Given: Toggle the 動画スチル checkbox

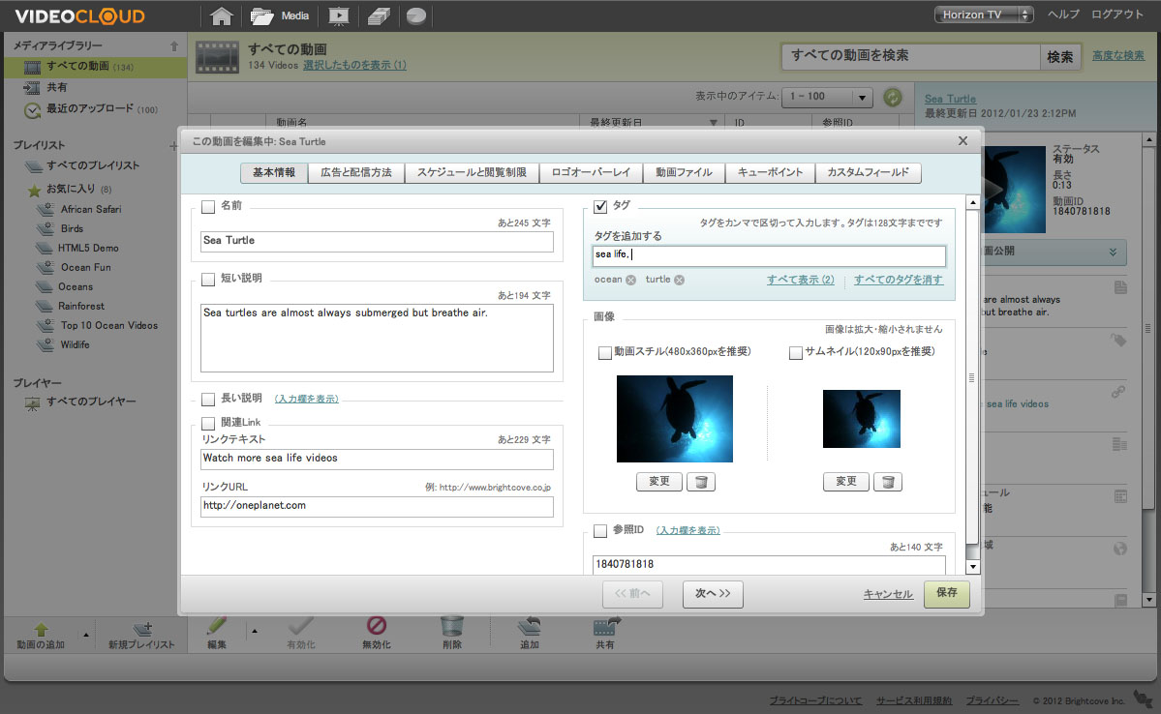Looking at the screenshot, I should (605, 353).
